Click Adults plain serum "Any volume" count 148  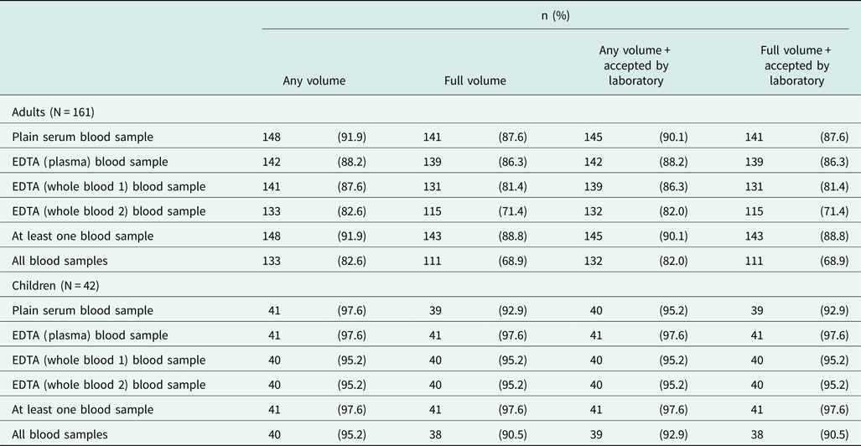272,137
